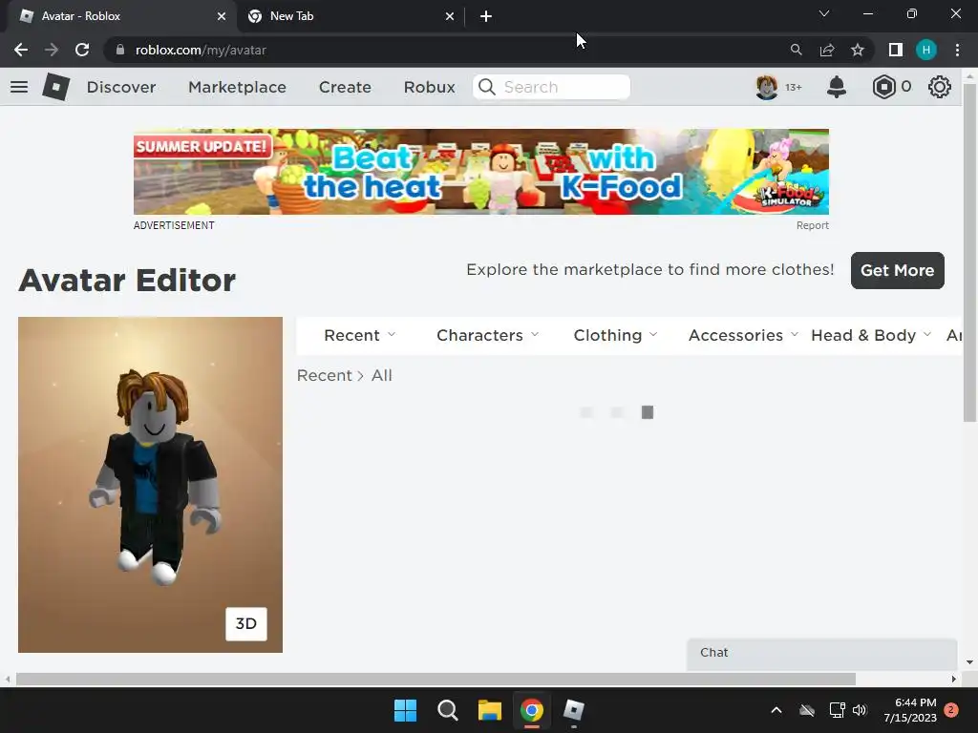Go to the Discover page

coord(121,87)
